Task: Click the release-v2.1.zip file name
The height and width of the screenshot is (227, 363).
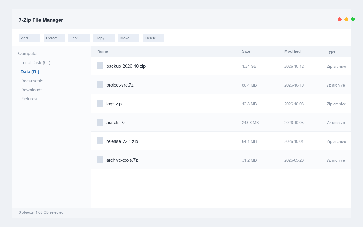Action: [122, 141]
